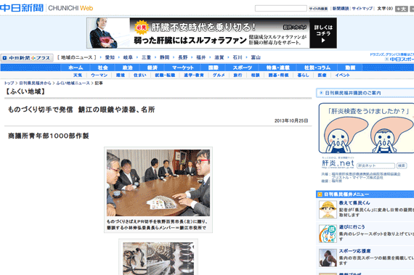This screenshot has width=414, height=275.
Task: Select 福井 regional news
Action: pos(201,57)
